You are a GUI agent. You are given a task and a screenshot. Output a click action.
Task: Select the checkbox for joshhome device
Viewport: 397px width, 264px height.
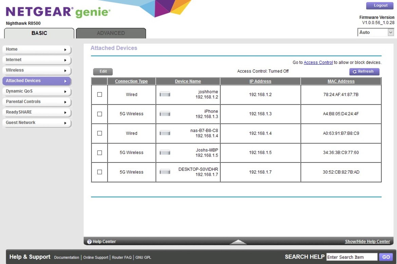click(99, 94)
